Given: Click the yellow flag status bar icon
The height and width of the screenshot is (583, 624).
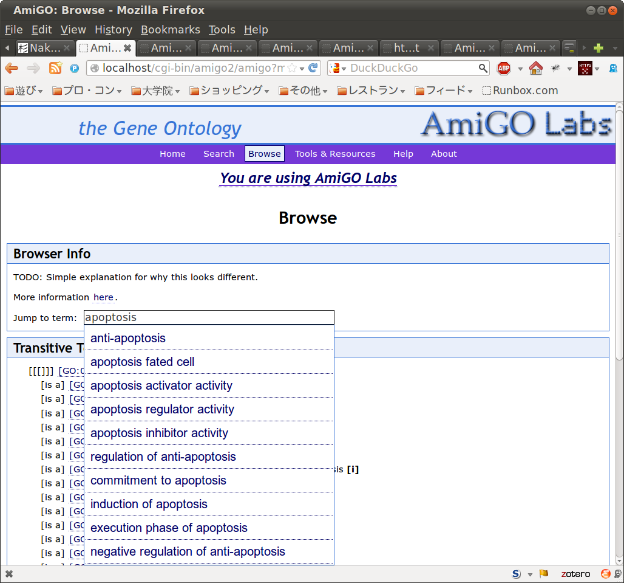Looking at the screenshot, I should 544,574.
